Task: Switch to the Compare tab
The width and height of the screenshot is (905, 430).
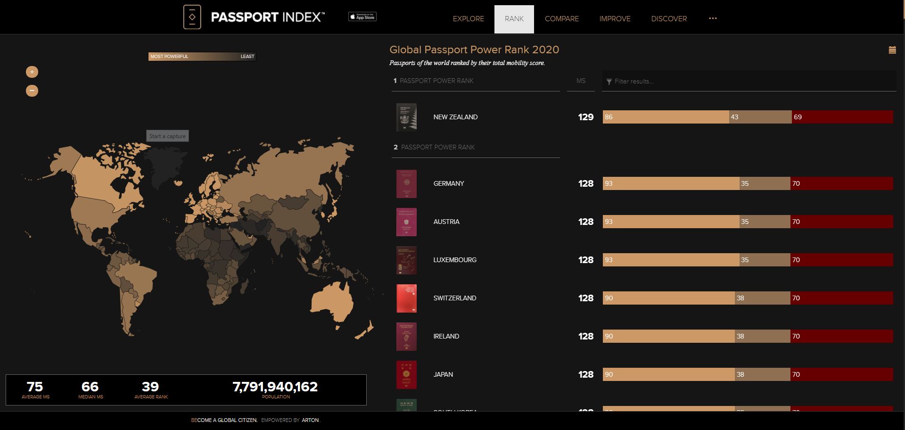Action: click(562, 19)
